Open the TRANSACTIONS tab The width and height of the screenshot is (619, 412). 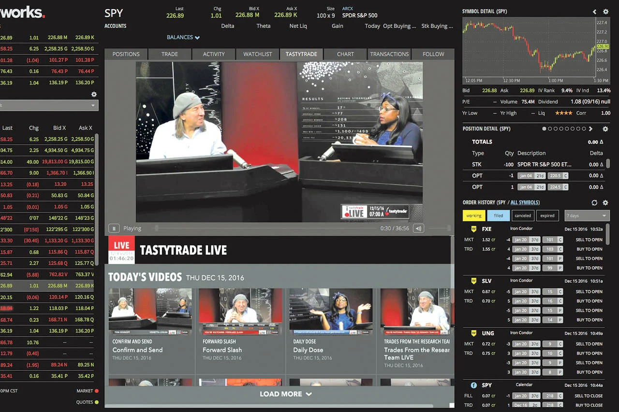click(389, 54)
